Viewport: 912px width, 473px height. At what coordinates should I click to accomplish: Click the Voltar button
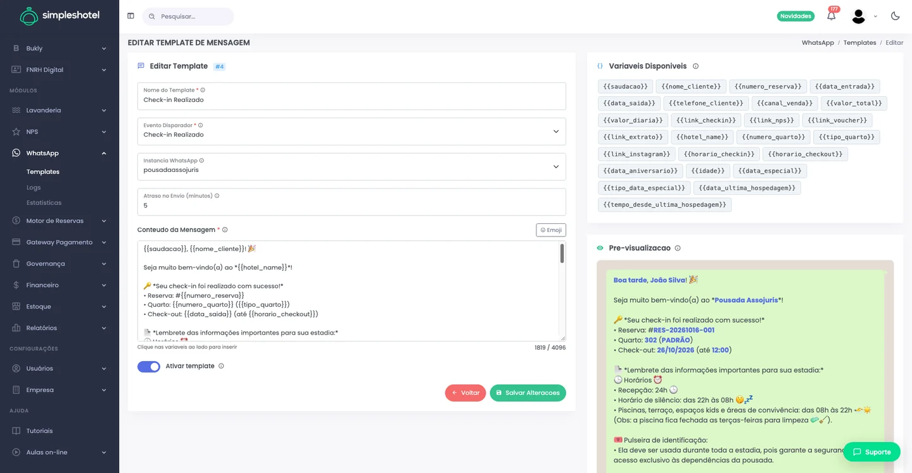point(465,393)
